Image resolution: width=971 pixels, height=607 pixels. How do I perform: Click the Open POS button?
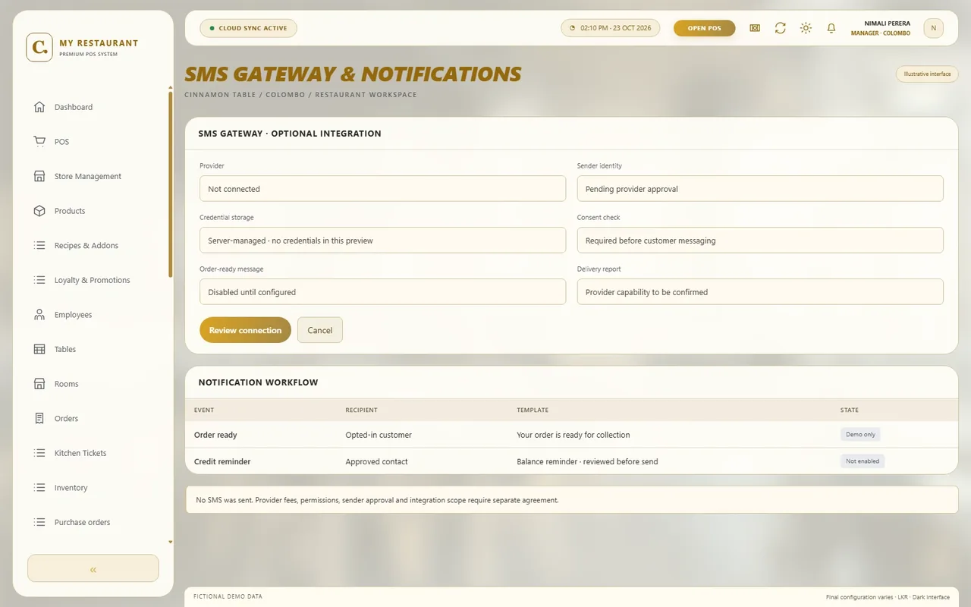pos(704,28)
